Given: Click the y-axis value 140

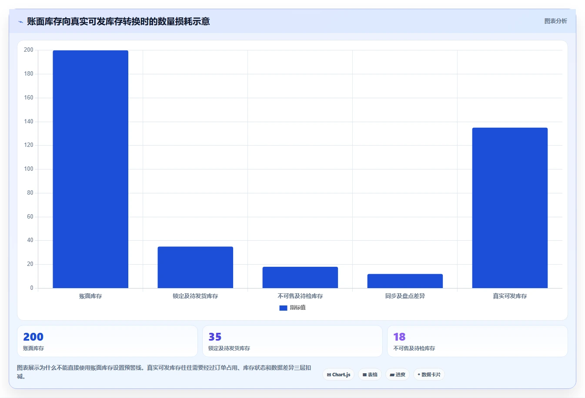Looking at the screenshot, I should (29, 122).
